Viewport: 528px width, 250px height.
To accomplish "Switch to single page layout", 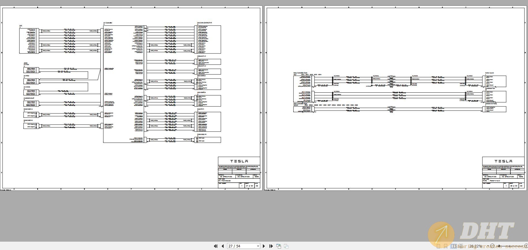I will click(438, 246).
